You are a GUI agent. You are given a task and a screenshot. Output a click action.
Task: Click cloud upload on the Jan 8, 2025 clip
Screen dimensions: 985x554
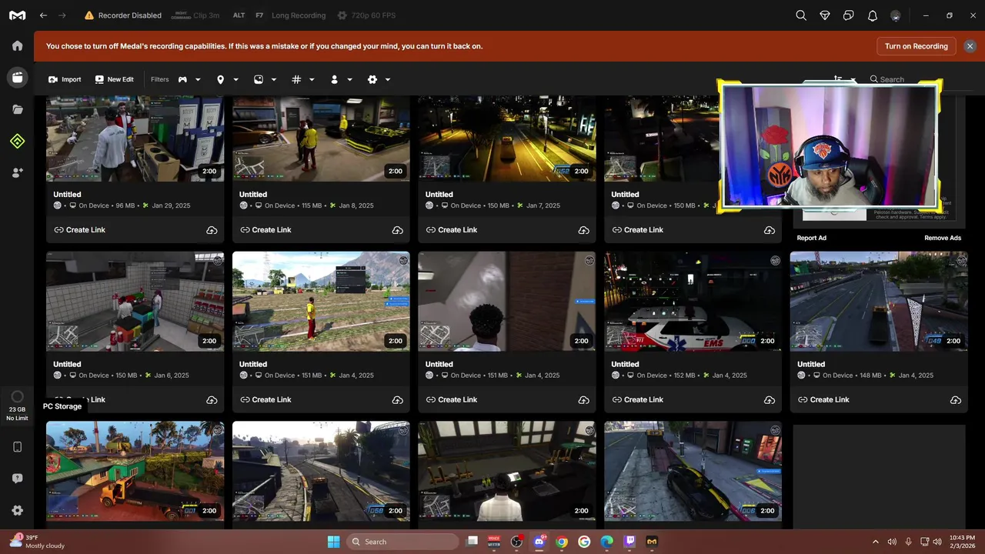[x=398, y=230]
